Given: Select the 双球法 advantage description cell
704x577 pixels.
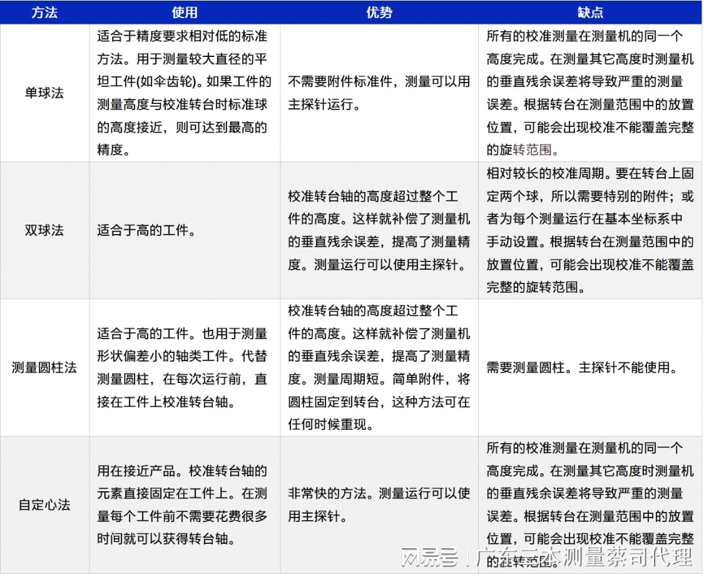Looking at the screenshot, I should pyautogui.click(x=379, y=230).
